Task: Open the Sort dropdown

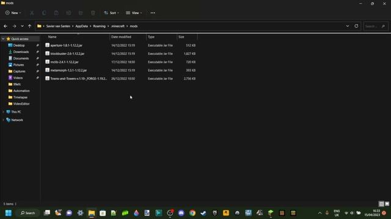Action: (x=111, y=13)
